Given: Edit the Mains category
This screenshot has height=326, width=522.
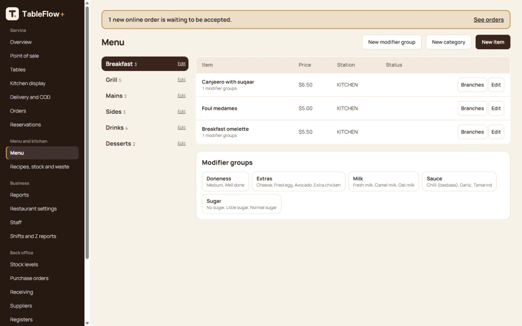Looking at the screenshot, I should point(181,96).
